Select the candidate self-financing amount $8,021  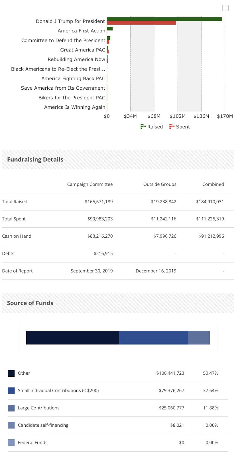[x=177, y=425]
